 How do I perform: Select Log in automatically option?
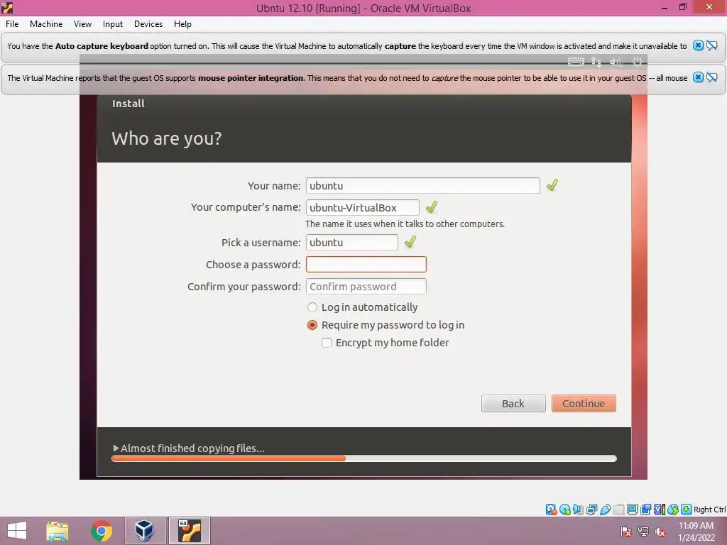[312, 307]
